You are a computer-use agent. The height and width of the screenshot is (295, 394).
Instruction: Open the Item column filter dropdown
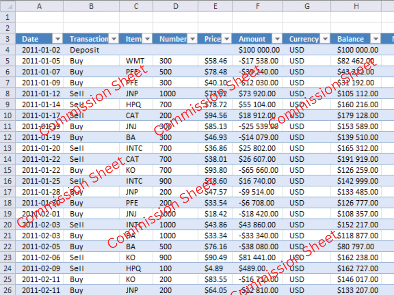point(147,39)
